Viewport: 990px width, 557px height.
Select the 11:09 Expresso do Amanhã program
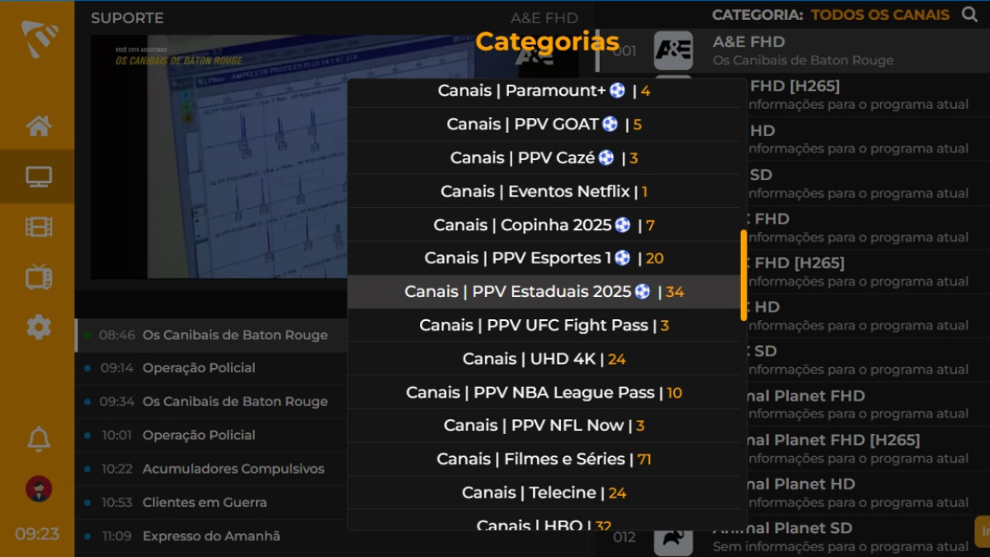pos(211,536)
